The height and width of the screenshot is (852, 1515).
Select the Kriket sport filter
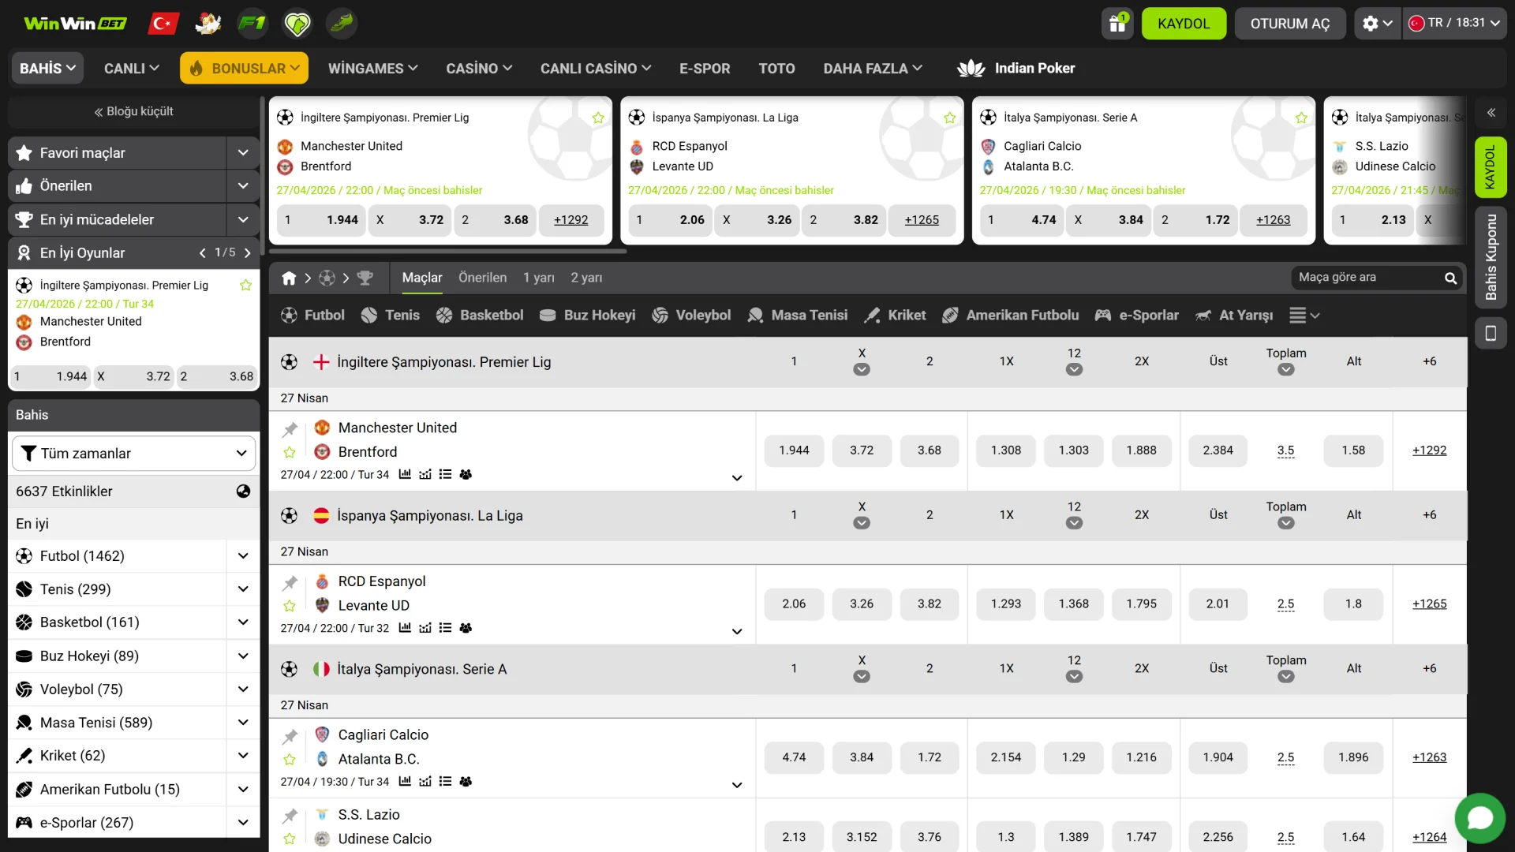click(x=895, y=316)
